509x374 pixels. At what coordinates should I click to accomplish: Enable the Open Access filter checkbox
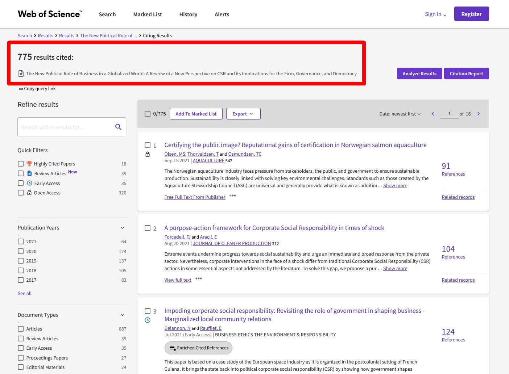pyautogui.click(x=21, y=193)
